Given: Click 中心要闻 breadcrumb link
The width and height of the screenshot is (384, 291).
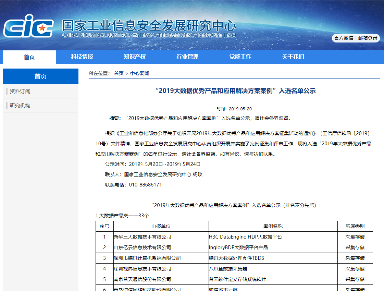Looking at the screenshot, I should 140,73.
